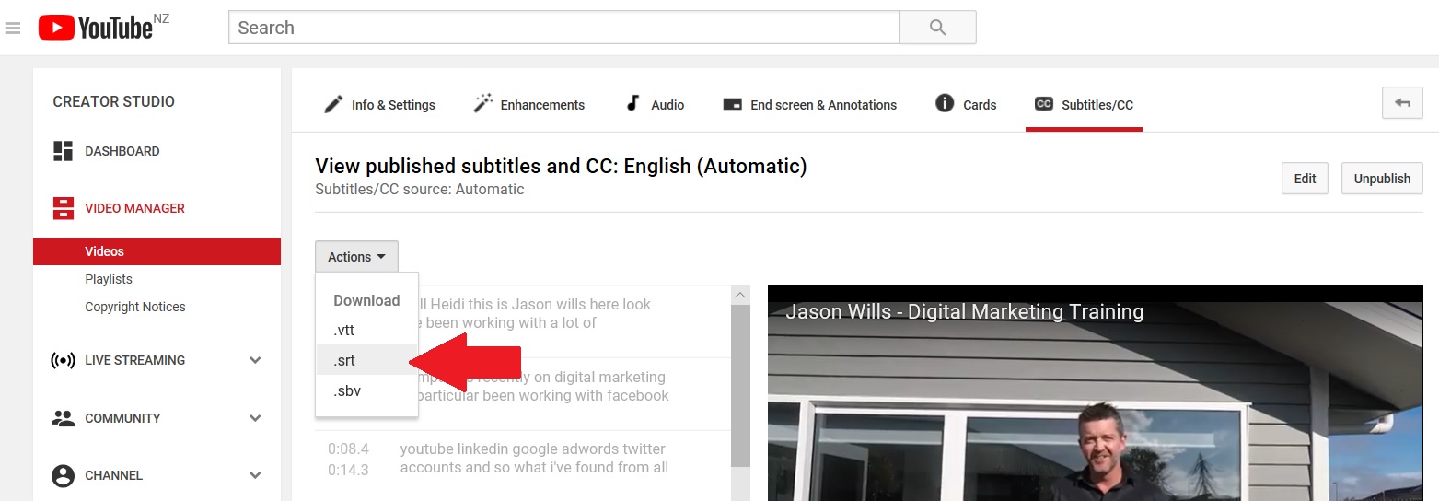Click transcript scrollbar up arrow
The image size is (1439, 501).
pyautogui.click(x=740, y=295)
